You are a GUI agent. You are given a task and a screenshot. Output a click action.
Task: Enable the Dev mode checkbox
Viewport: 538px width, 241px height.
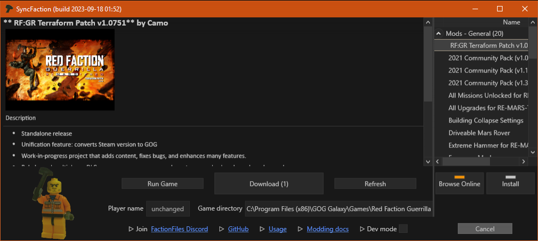tap(403, 229)
